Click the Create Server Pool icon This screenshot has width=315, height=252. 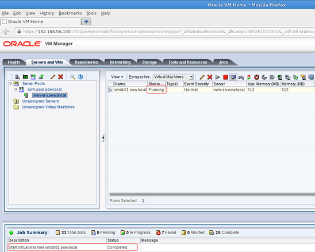point(33,77)
